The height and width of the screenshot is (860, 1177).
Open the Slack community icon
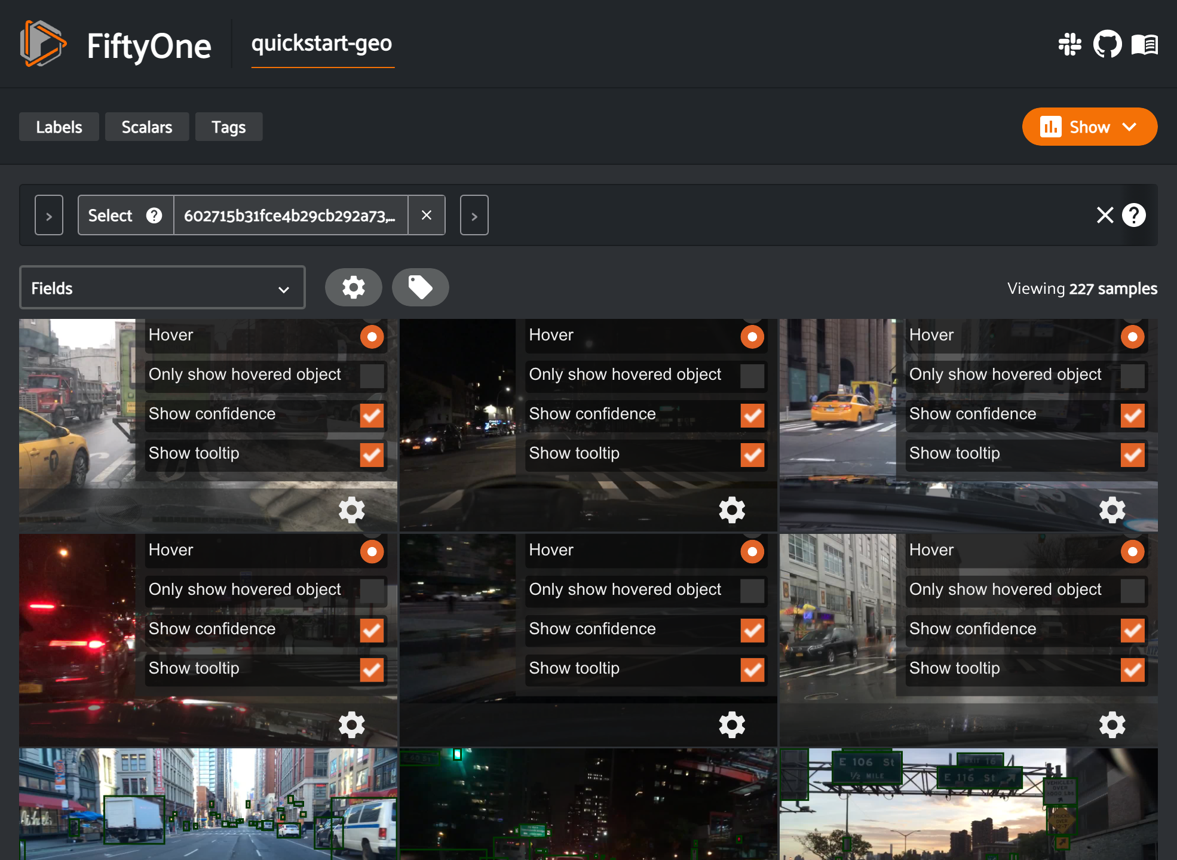tap(1069, 45)
